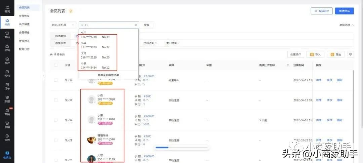Click 删除 for the No.39 row
The height and width of the screenshot is (163, 363).
[x=339, y=80]
